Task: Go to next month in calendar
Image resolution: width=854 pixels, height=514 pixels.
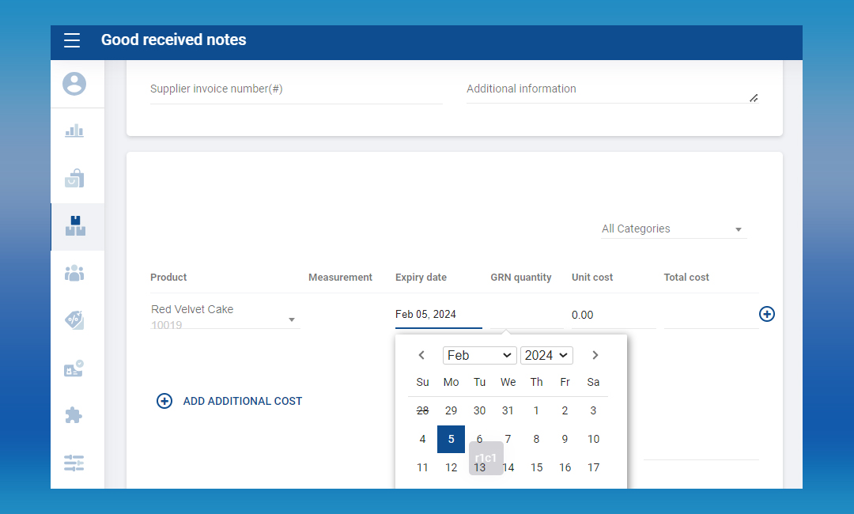Action: coord(595,355)
